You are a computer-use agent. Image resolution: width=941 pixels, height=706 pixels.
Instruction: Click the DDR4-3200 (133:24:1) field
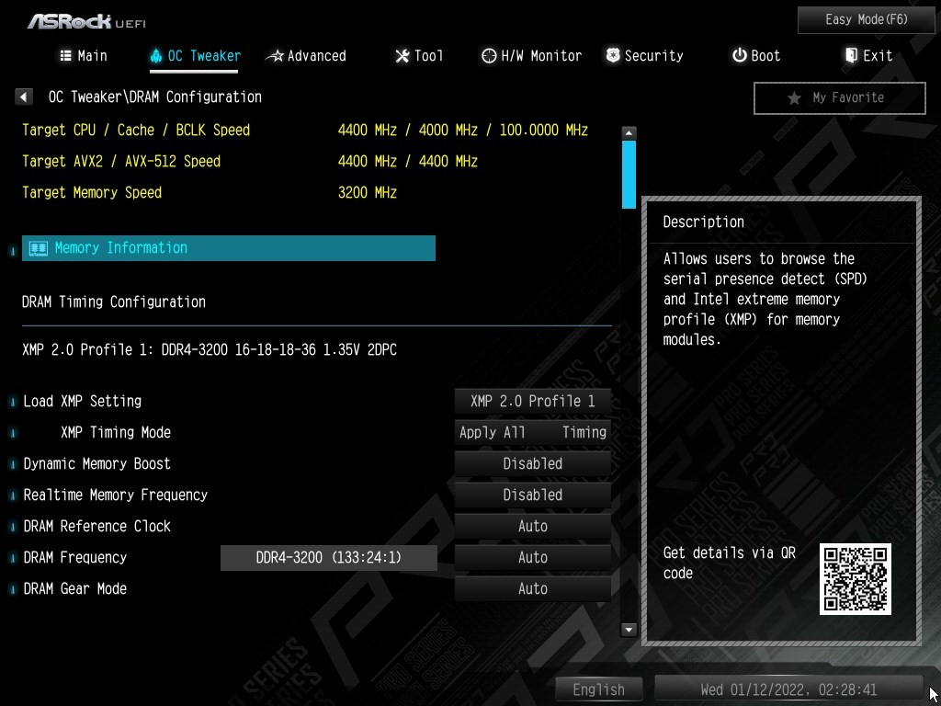click(x=329, y=558)
